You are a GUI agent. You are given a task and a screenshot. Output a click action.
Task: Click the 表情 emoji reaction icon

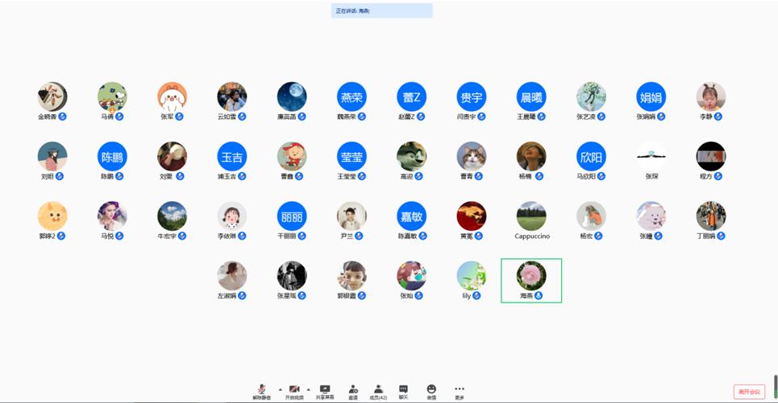[x=431, y=390]
